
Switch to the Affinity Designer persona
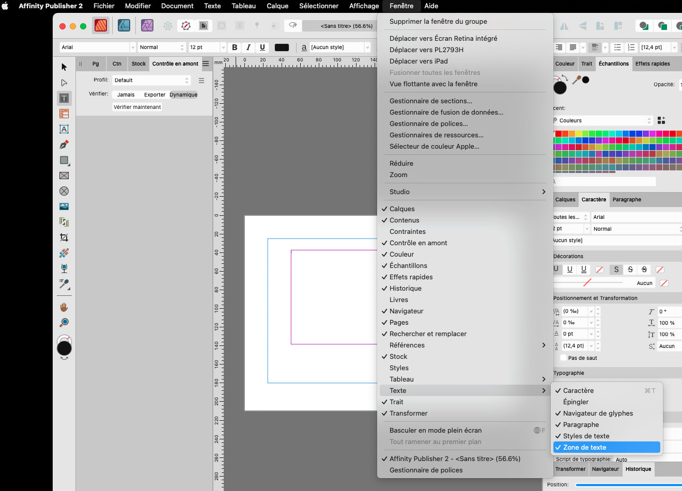(123, 25)
